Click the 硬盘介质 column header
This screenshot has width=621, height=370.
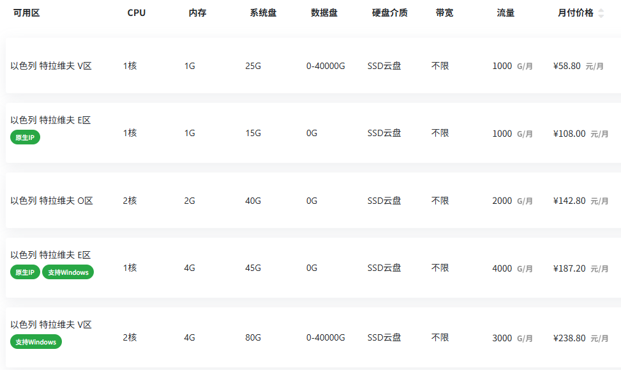click(x=389, y=13)
